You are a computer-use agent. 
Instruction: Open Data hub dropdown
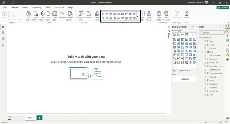(42, 19)
